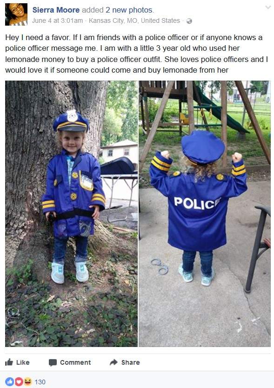The width and height of the screenshot is (274, 388).
Task: Click the "added 2 new photos" text
Action: tap(118, 10)
